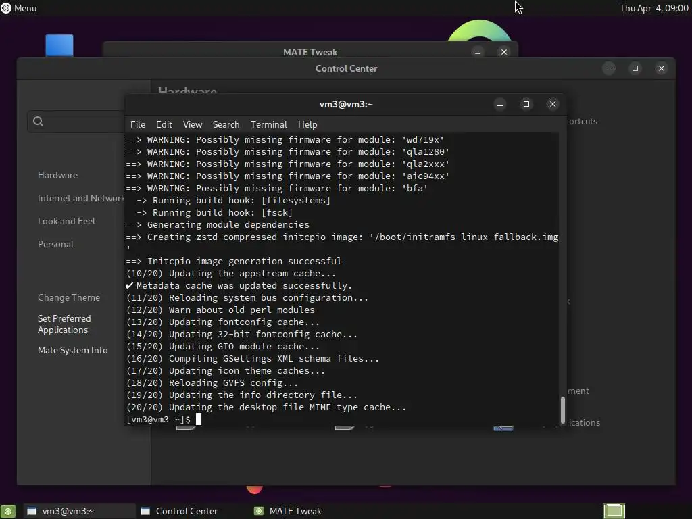Select Internet and Network category
692x519 pixels.
pos(81,198)
